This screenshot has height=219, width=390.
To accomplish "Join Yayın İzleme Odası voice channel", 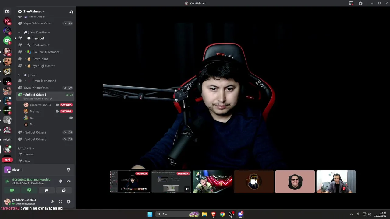I will pyautogui.click(x=45, y=88).
